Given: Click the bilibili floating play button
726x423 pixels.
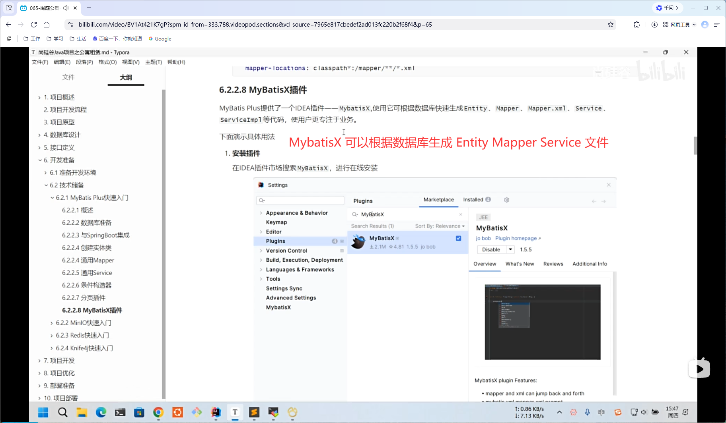Looking at the screenshot, I should point(699,369).
